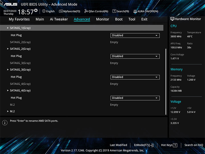The width and height of the screenshot is (205, 154).
Task: Switch to Boot tab
Action: (119, 19)
